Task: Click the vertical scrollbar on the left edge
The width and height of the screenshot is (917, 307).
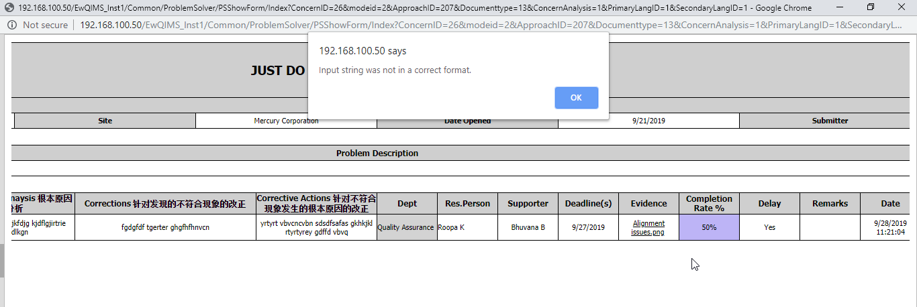Action: pyautogui.click(x=2, y=261)
